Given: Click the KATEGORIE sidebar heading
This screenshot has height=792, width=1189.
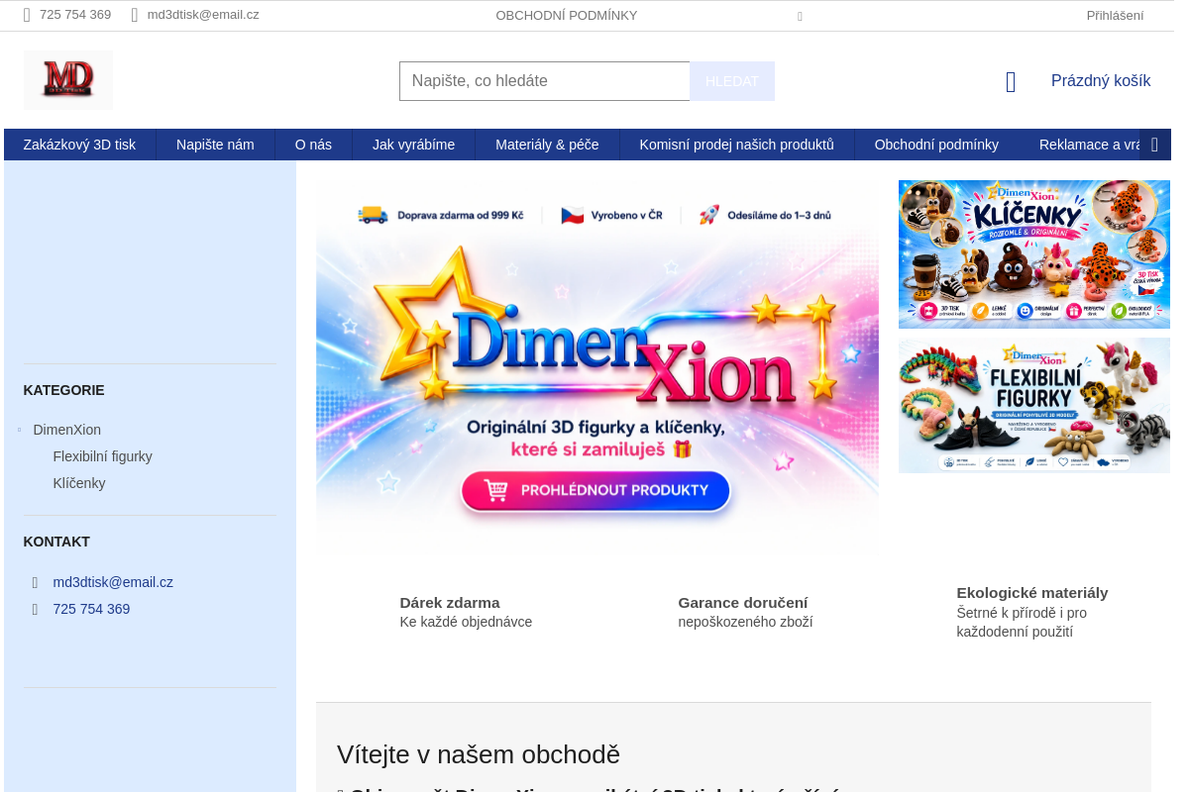Looking at the screenshot, I should pyautogui.click(x=63, y=390).
